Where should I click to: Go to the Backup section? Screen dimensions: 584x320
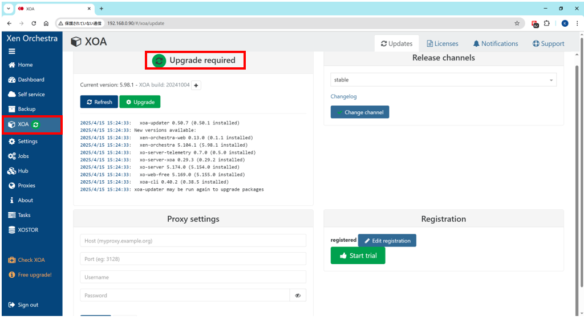click(26, 109)
